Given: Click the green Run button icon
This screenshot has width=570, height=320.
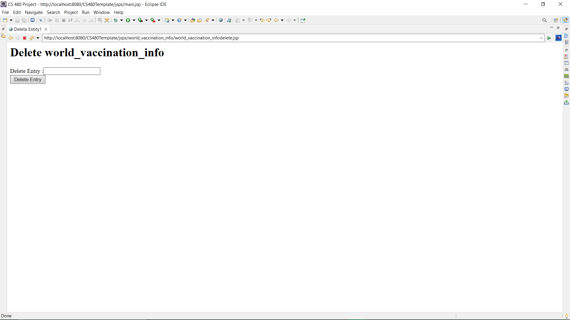Looking at the screenshot, I should click(x=128, y=20).
